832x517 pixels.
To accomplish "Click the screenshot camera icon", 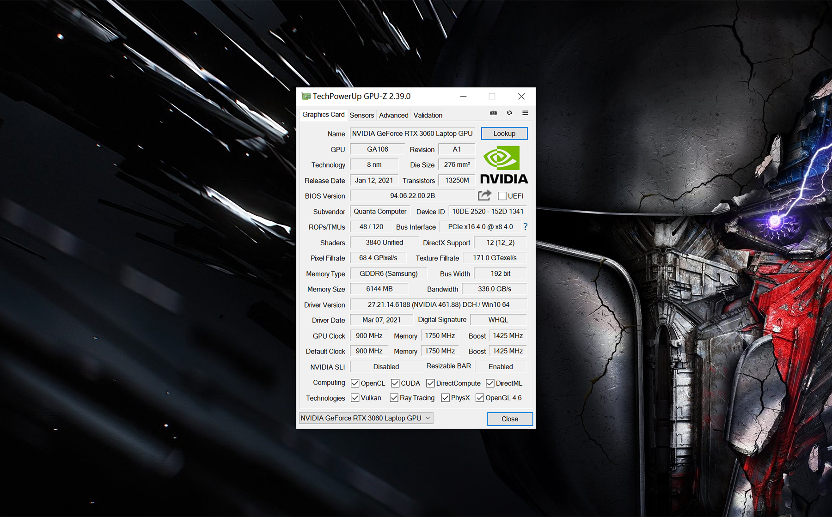I will (493, 113).
